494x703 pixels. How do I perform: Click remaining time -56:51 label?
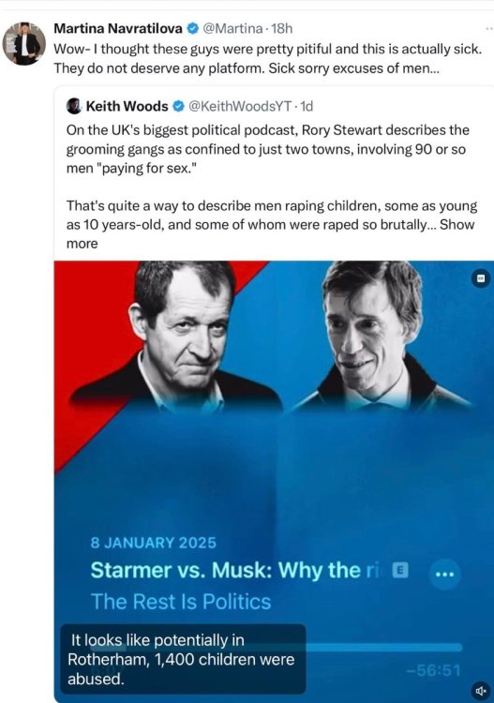click(x=434, y=670)
